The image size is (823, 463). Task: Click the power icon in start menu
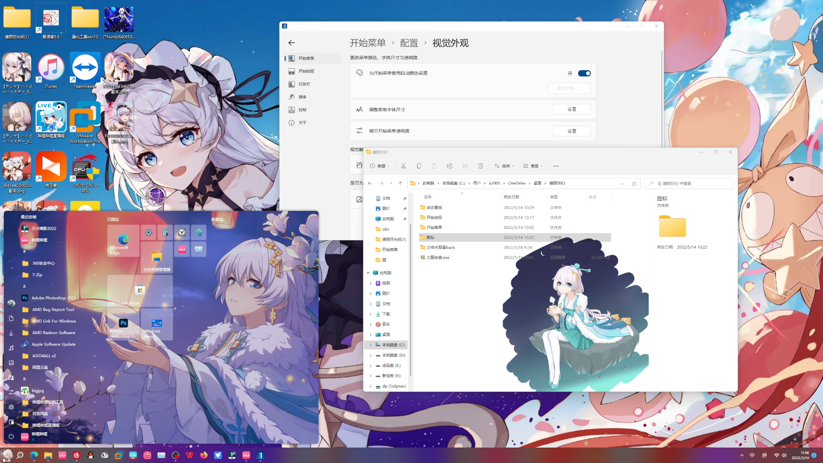click(x=11, y=436)
